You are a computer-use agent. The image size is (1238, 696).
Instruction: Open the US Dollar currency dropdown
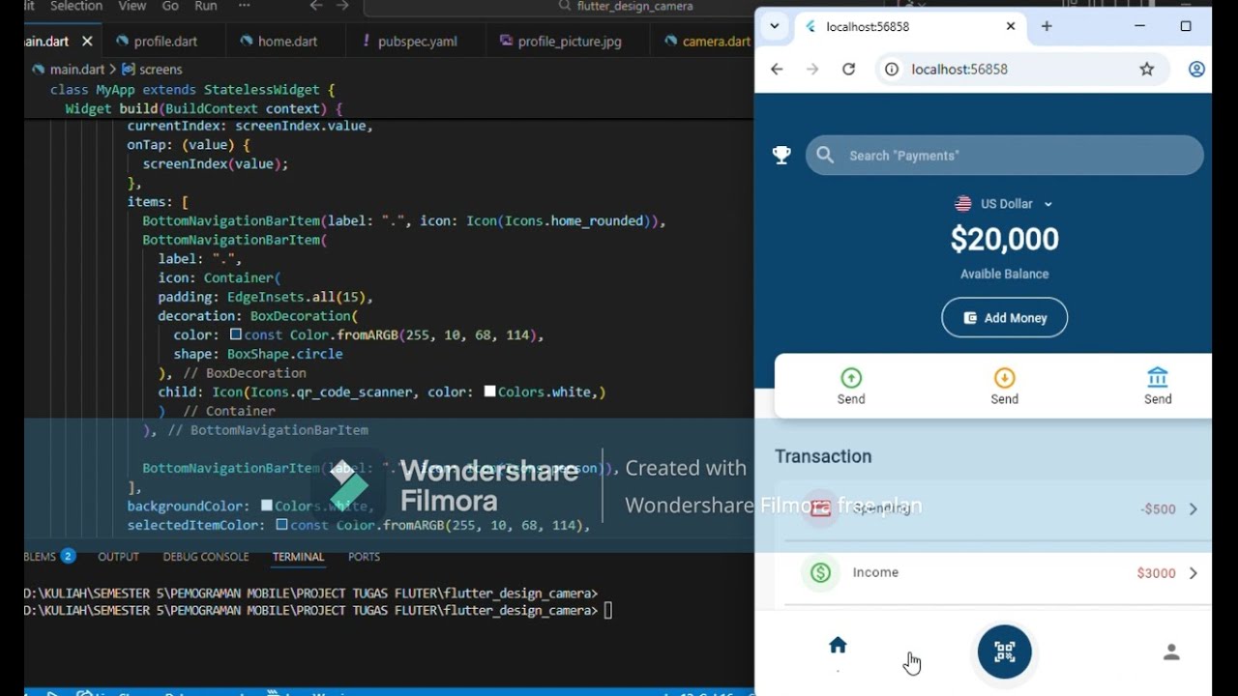pyautogui.click(x=1004, y=204)
